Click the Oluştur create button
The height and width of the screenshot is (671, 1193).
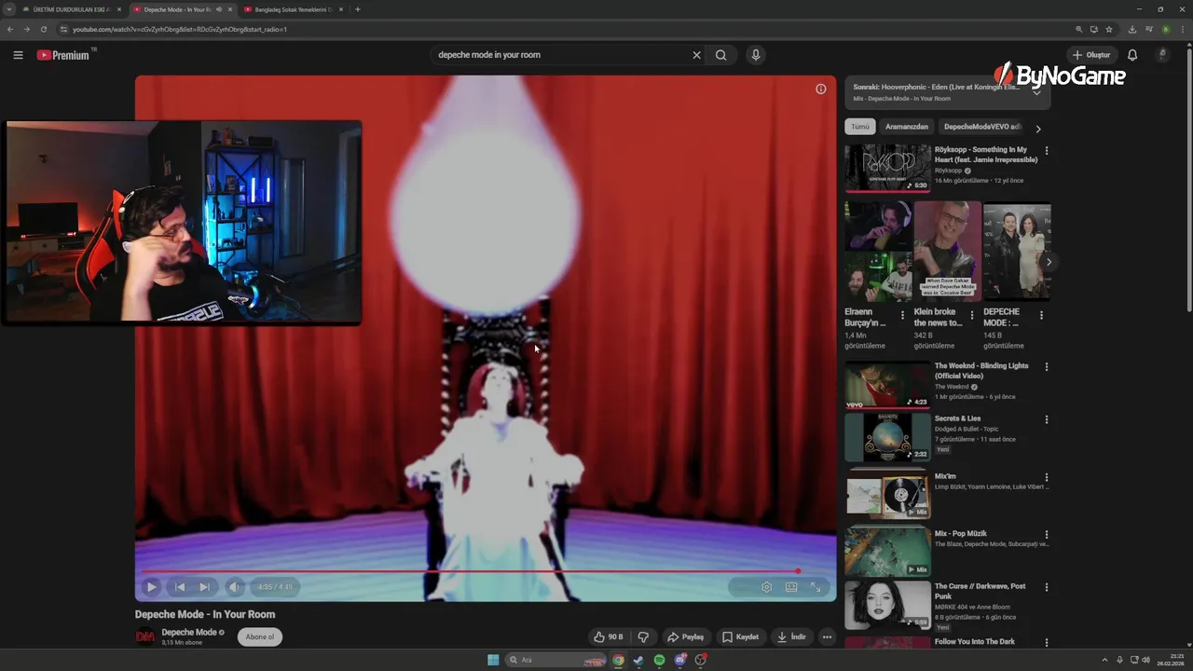[x=1091, y=55]
